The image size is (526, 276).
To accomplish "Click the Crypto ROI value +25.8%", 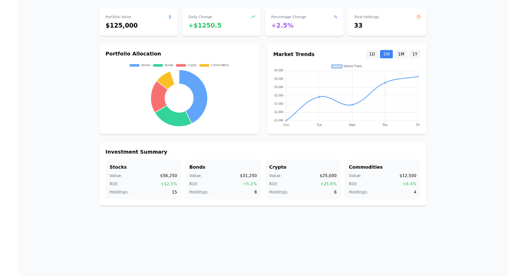I will pyautogui.click(x=328, y=184).
